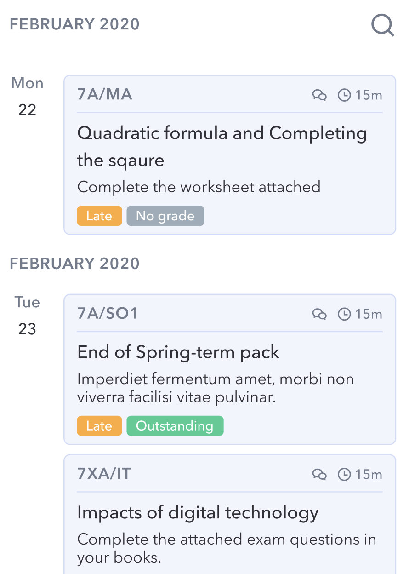Click the Late tag on Quadratic formula card
409x574 pixels.
[99, 216]
